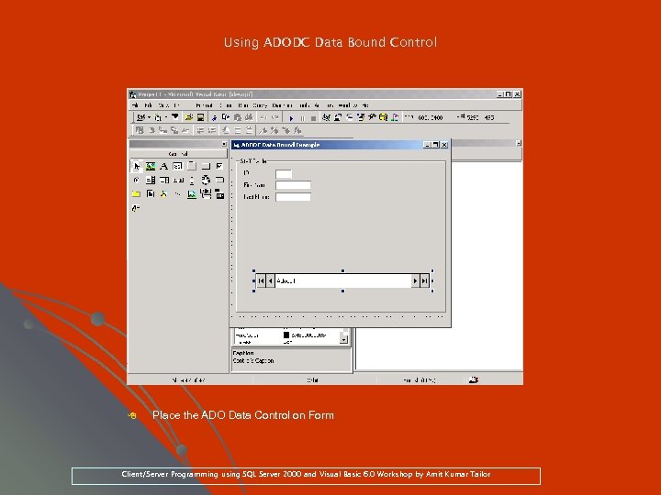The width and height of the screenshot is (661, 495).
Task: Open Visual Component Manager toolbar icon
Action: click(395, 117)
